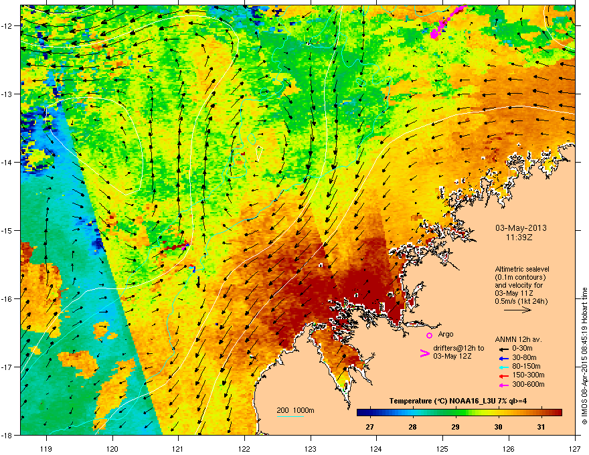Click latitude axis label -16
589x455 pixels.
pyautogui.click(x=7, y=299)
